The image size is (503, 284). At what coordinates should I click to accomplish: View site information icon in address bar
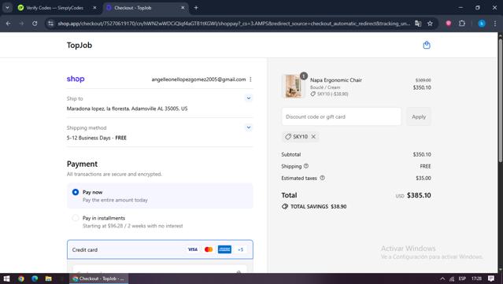(50, 24)
